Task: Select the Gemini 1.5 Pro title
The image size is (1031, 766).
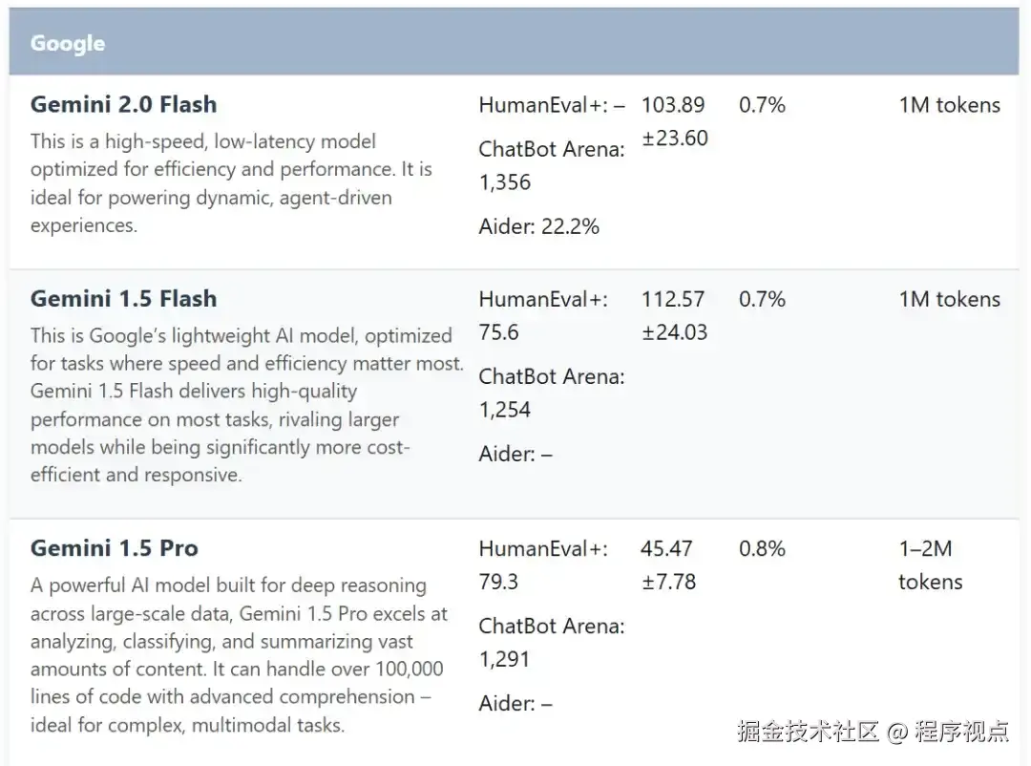Action: click(115, 548)
